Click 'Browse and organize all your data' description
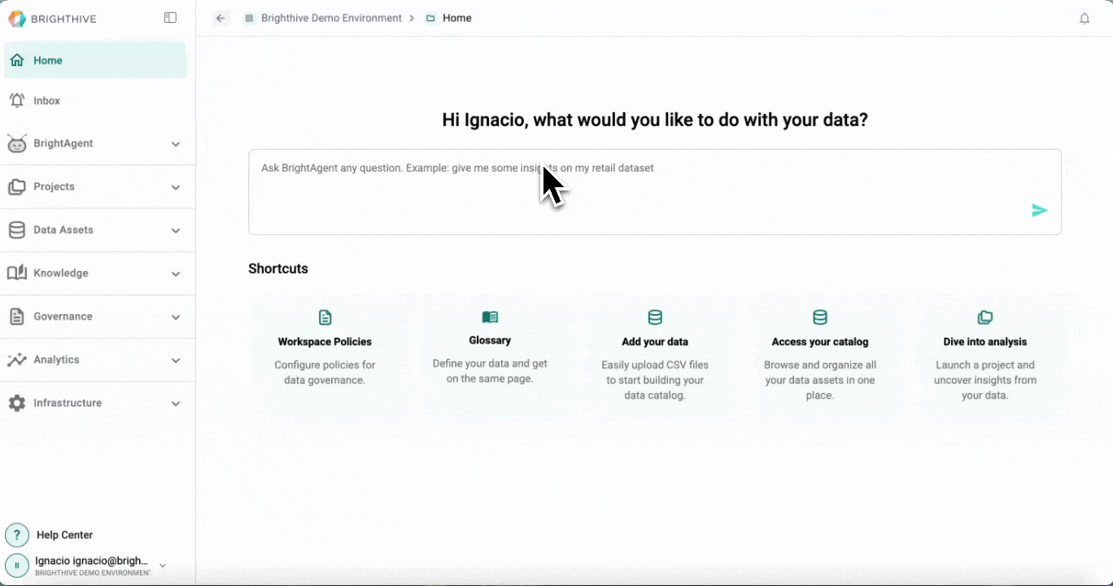Image resolution: width=1113 pixels, height=586 pixels. [x=820, y=380]
